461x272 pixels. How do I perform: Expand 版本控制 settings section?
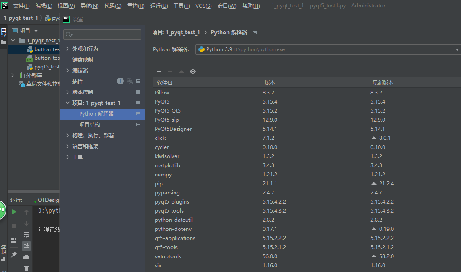pos(68,92)
